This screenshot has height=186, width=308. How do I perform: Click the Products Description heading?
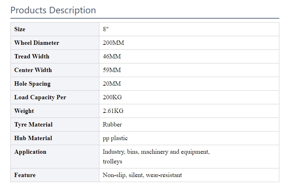point(53,10)
